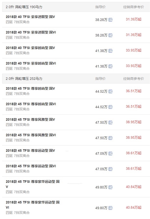Screen dimensions: 150x219
Task: Click dealer price 40.84万起 for 豪华运动型 国VI
Action: 133,207
